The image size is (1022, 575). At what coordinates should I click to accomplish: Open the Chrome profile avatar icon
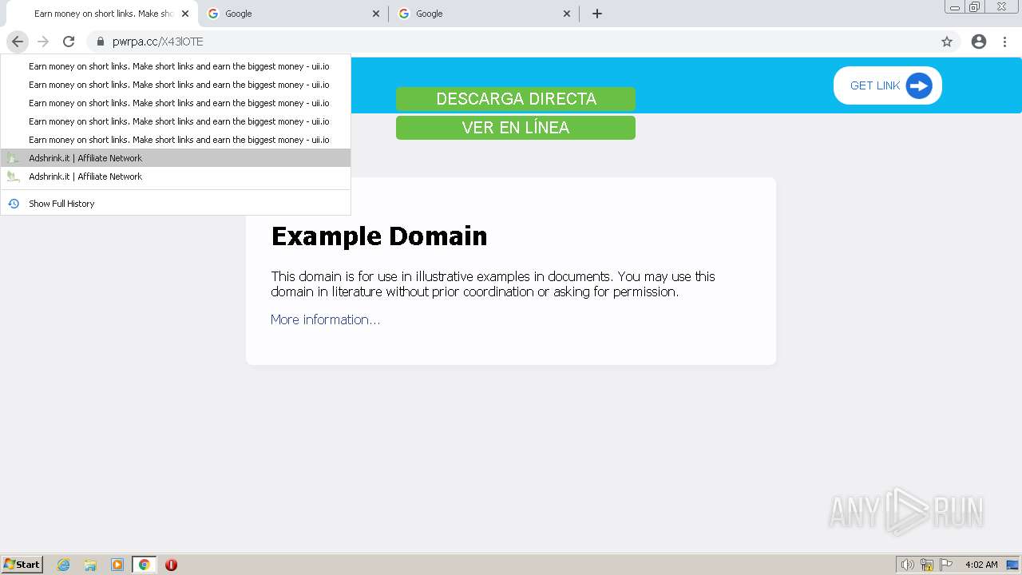tap(979, 42)
